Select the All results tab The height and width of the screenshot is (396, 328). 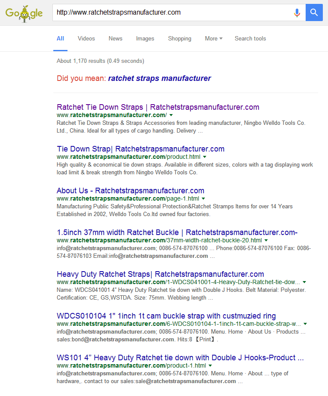pos(60,39)
